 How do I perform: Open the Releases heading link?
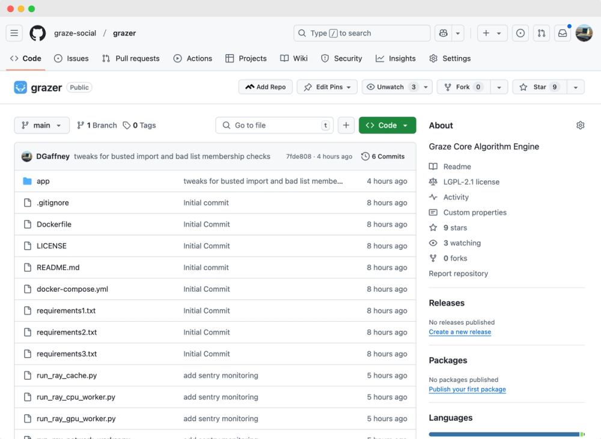[447, 303]
